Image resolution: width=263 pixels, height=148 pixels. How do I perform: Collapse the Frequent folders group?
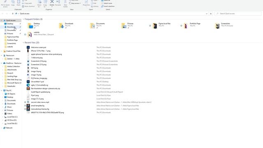tap(23, 19)
